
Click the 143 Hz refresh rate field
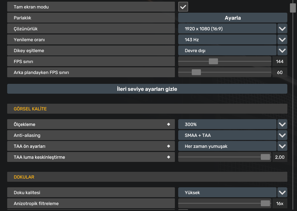tap(227, 40)
